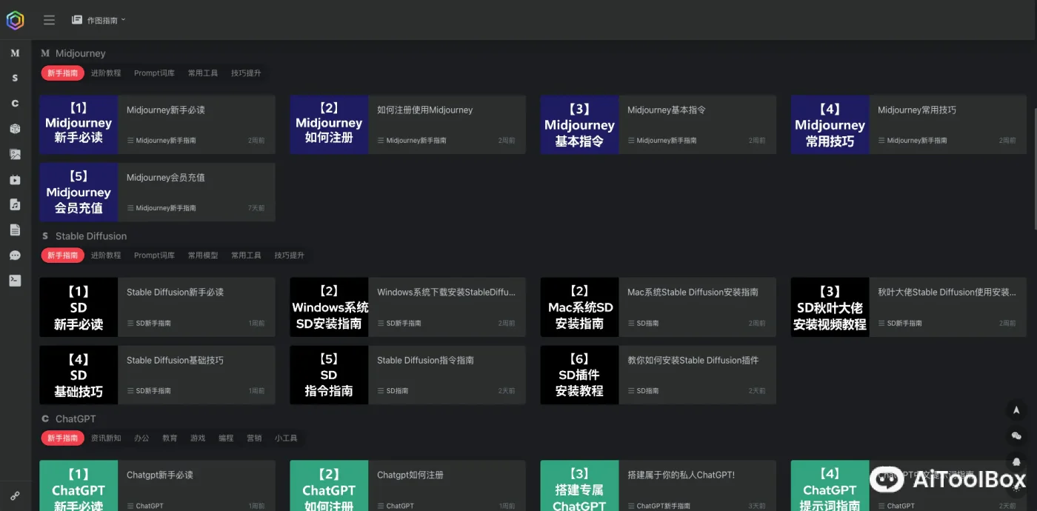Open the Chatgpt如何注册 article title

[x=410, y=475]
